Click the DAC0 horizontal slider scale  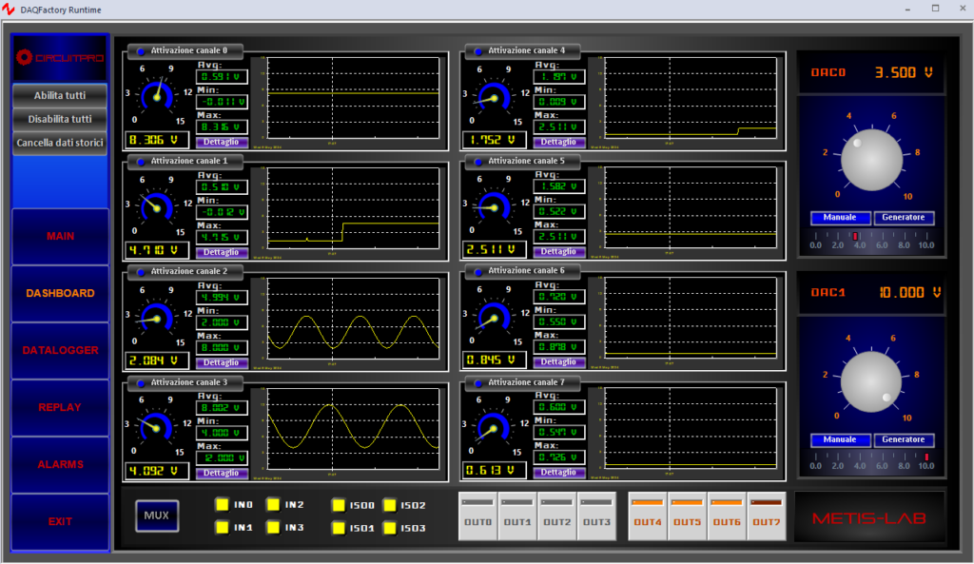point(869,238)
